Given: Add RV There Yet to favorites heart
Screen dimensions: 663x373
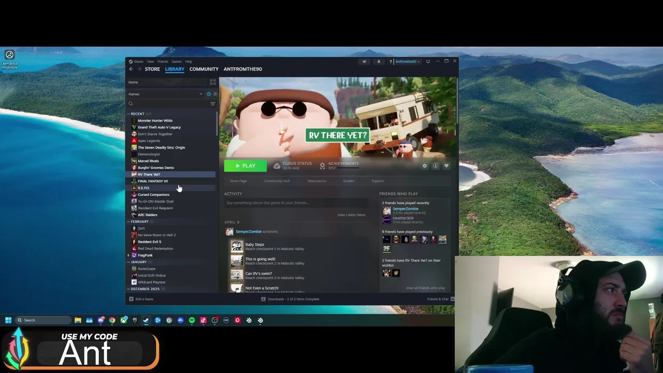Looking at the screenshot, I should coord(446,166).
